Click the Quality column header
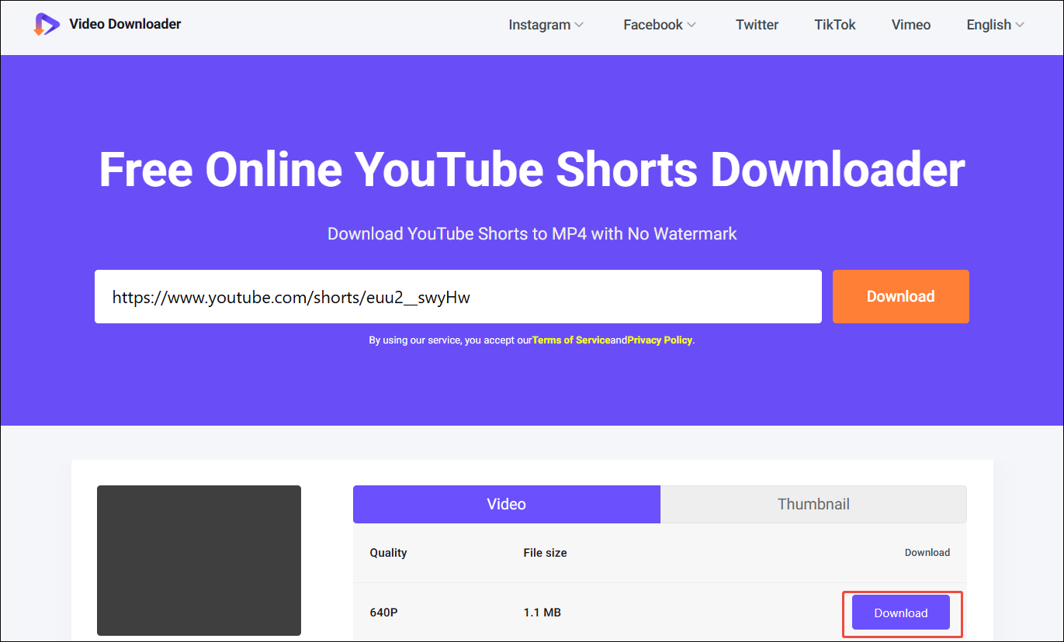 388,553
